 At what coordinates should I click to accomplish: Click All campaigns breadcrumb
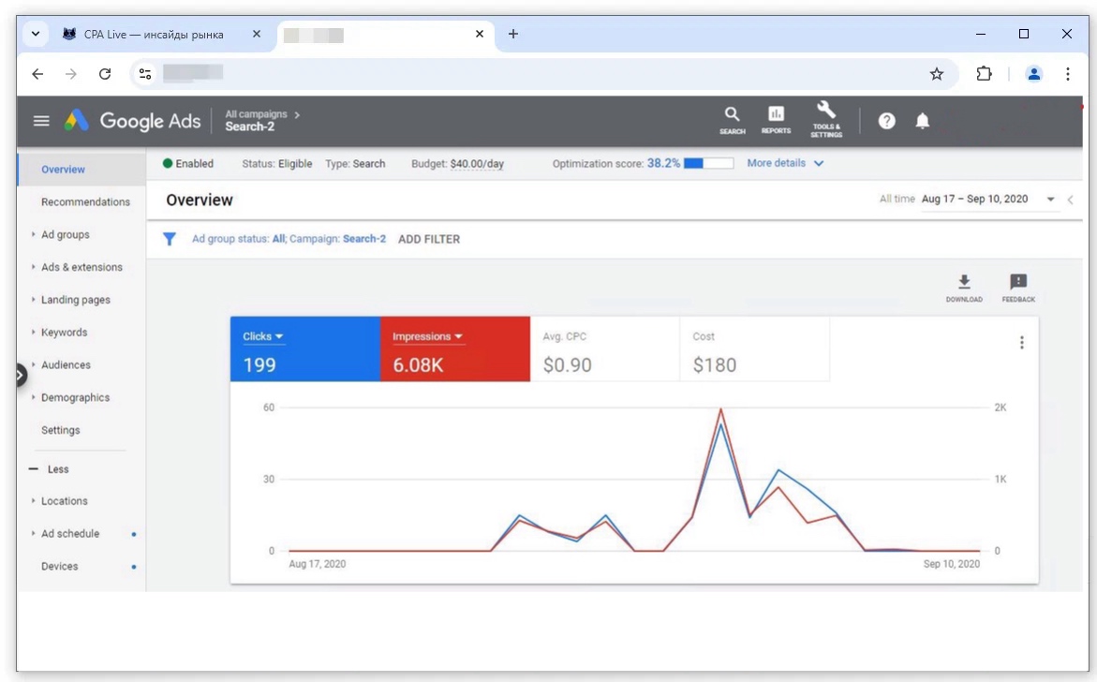point(256,114)
